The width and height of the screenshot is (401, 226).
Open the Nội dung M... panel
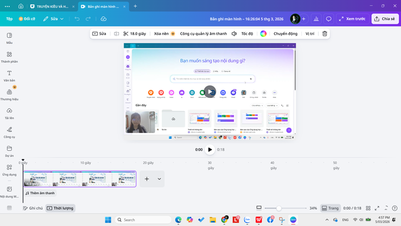point(9,192)
